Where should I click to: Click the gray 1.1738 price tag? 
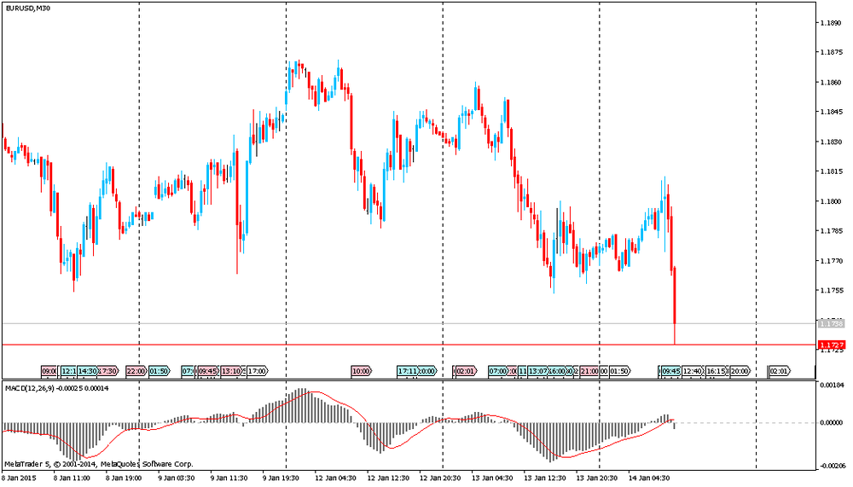point(830,324)
